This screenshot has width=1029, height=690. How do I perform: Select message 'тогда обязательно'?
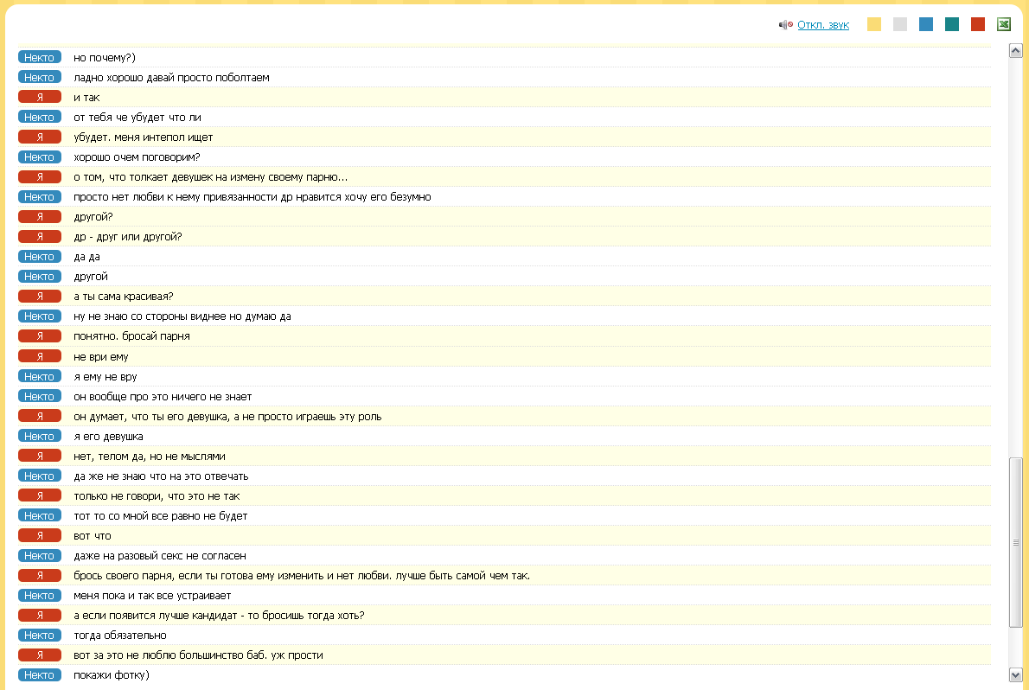(x=120, y=636)
